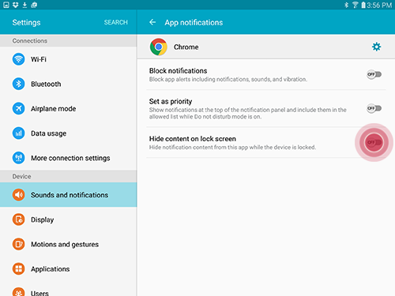This screenshot has height=296, width=395.
Task: Tap the Dropbox notification icon
Action: (16, 5)
